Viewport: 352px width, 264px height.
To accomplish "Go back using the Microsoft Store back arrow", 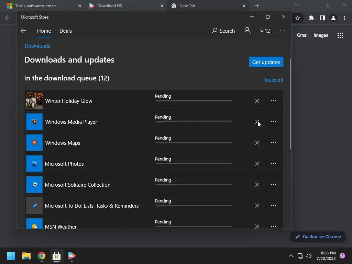I will tap(23, 31).
